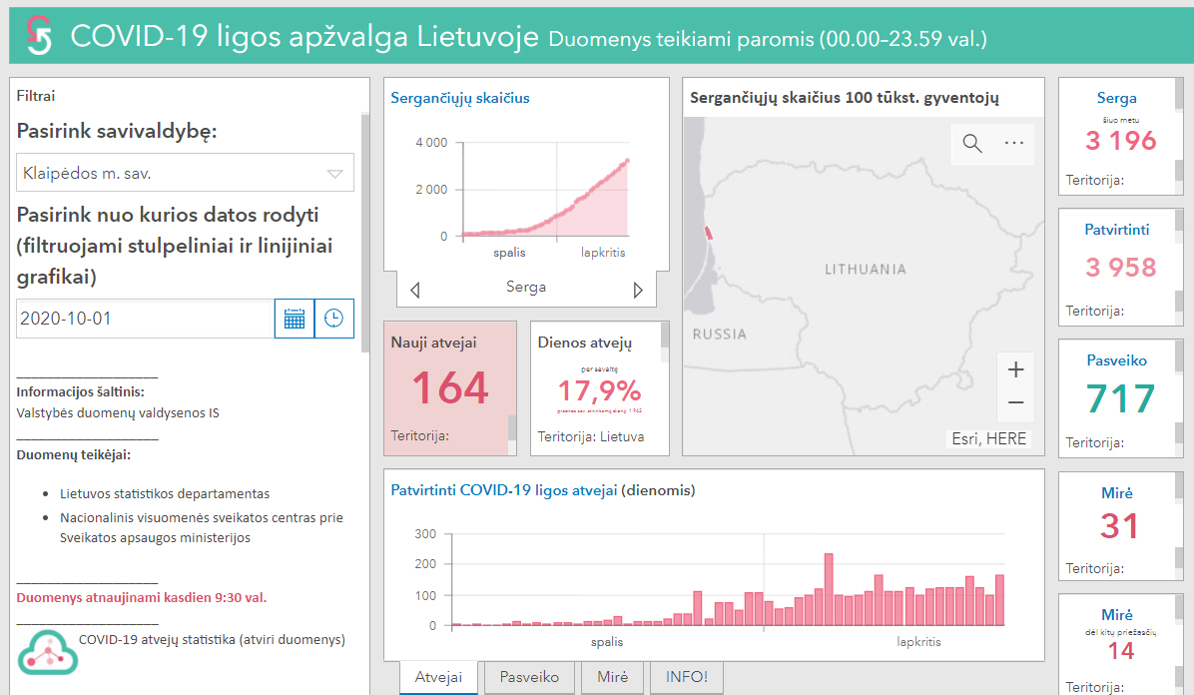The image size is (1194, 695).
Task: Zoom out on the map
Action: point(1015,402)
